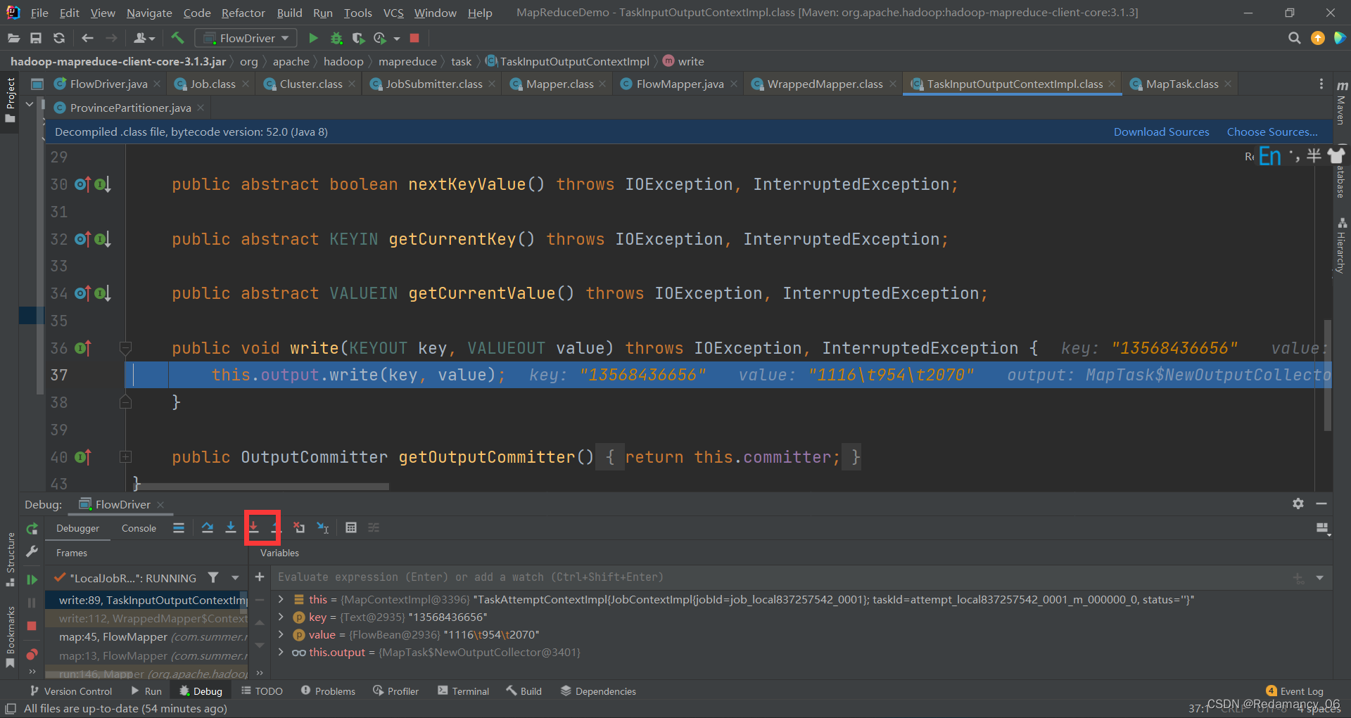Expand the 'this' variable node

coord(281,599)
